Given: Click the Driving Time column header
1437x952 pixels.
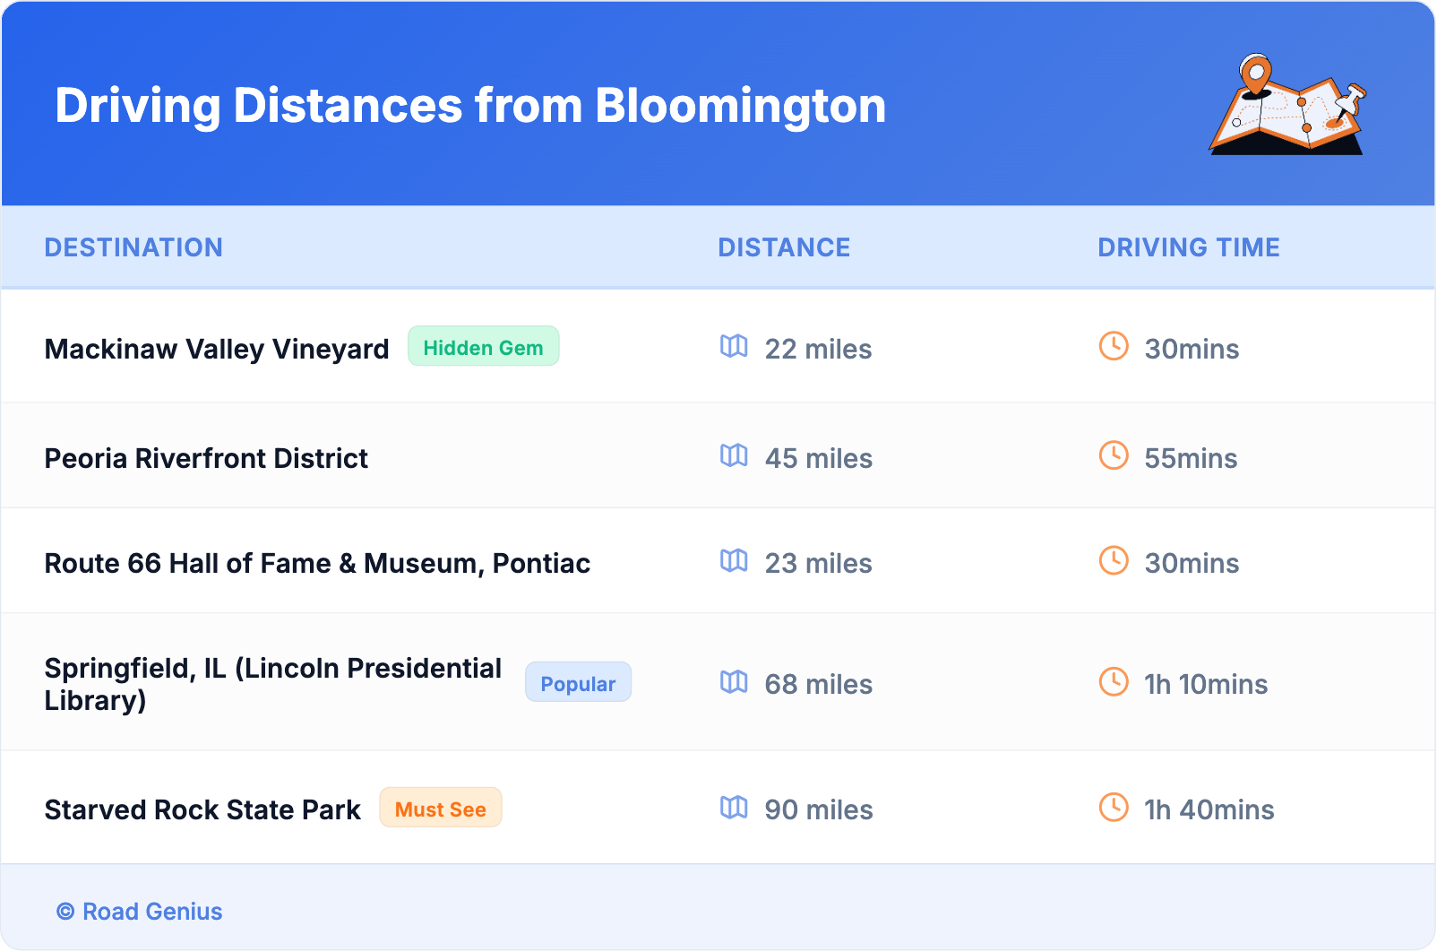Looking at the screenshot, I should (x=1188, y=247).
